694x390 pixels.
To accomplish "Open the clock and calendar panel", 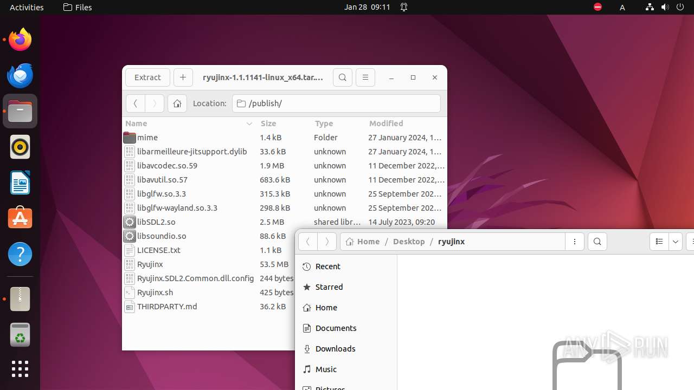I will pos(367,7).
